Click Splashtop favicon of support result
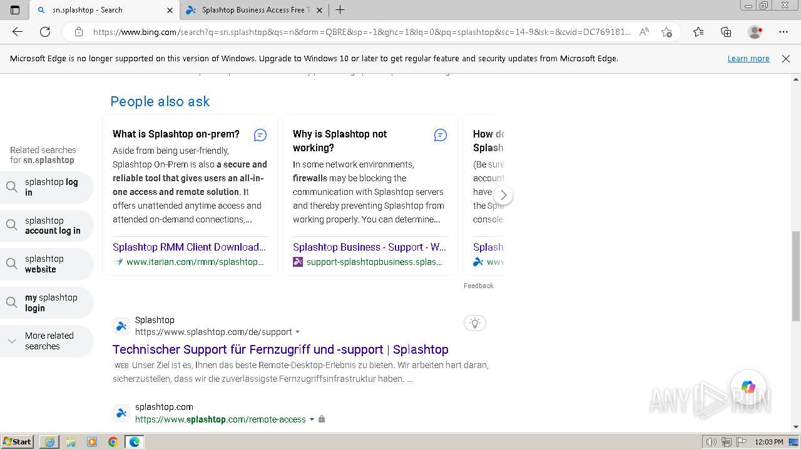 point(121,326)
